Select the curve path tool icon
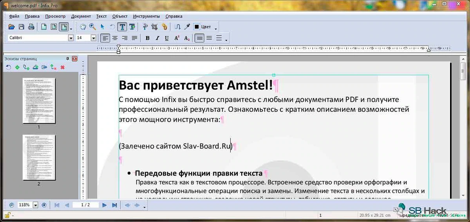This screenshot has width=470, height=222. point(177,27)
